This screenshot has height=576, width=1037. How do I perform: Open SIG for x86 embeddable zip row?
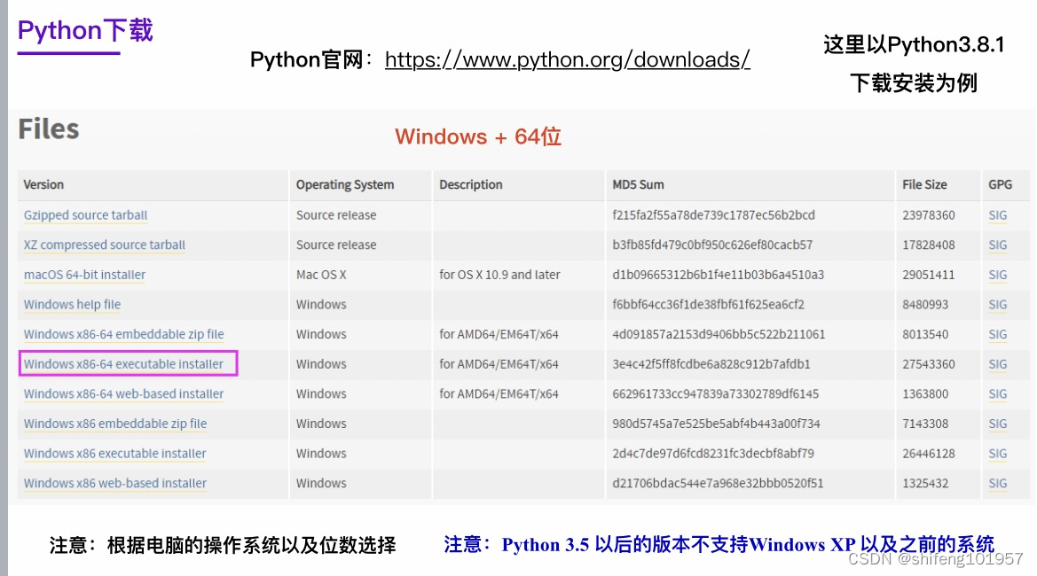[997, 424]
